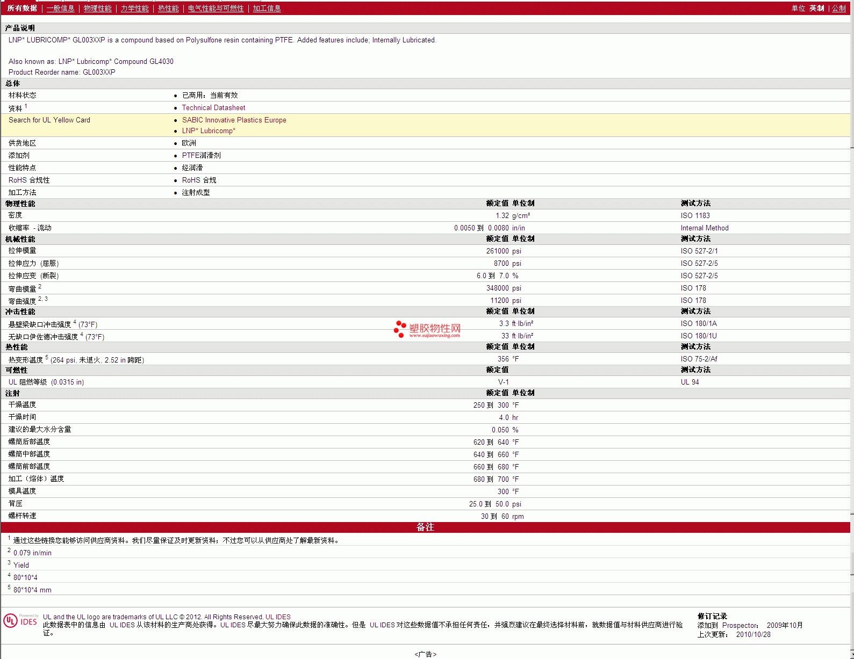Click 弯曲强度 value 11200
The width and height of the screenshot is (854, 659).
click(x=499, y=301)
